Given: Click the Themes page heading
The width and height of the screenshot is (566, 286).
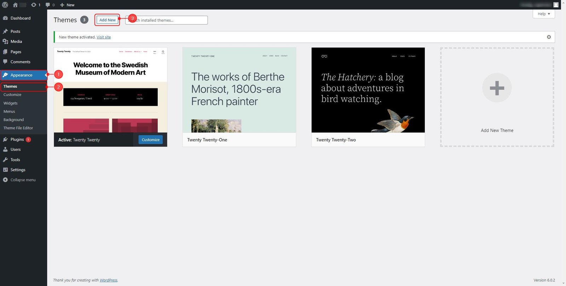Looking at the screenshot, I should (x=65, y=20).
